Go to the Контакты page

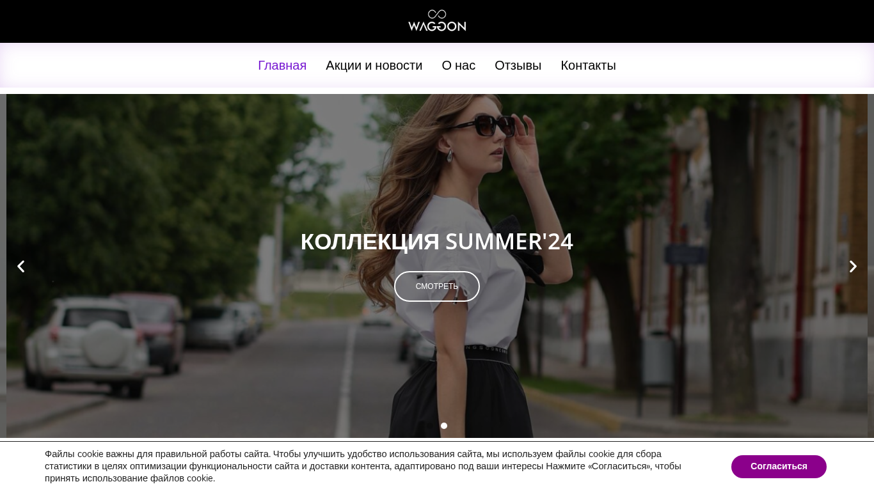[x=589, y=65]
